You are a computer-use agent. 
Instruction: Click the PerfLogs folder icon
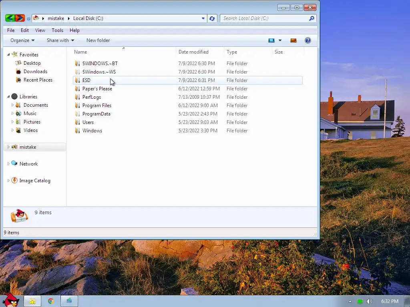[77, 97]
